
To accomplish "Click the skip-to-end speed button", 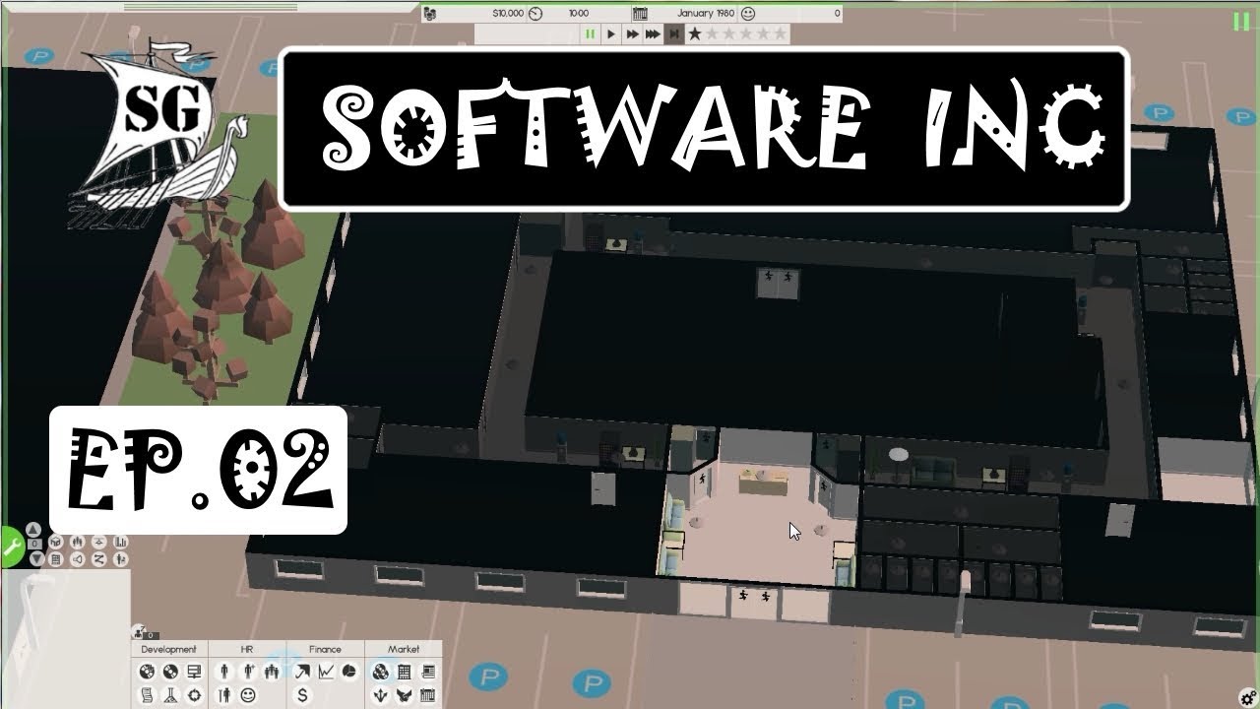I will (673, 33).
